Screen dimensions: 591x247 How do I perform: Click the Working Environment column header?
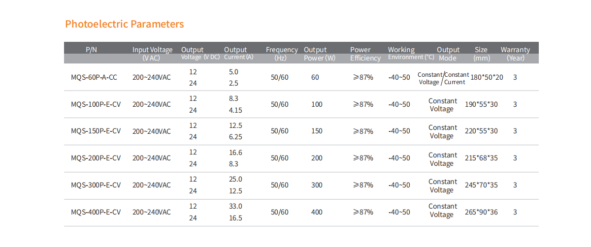click(411, 53)
